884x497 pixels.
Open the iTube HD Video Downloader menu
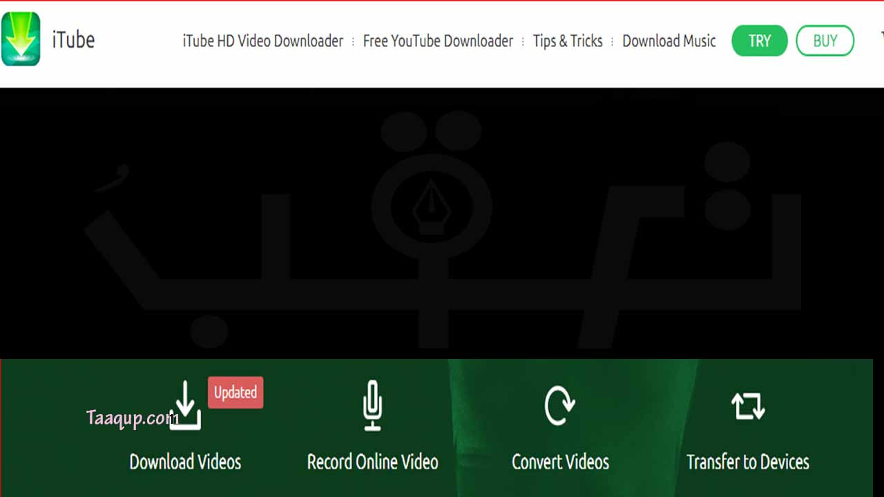click(263, 41)
